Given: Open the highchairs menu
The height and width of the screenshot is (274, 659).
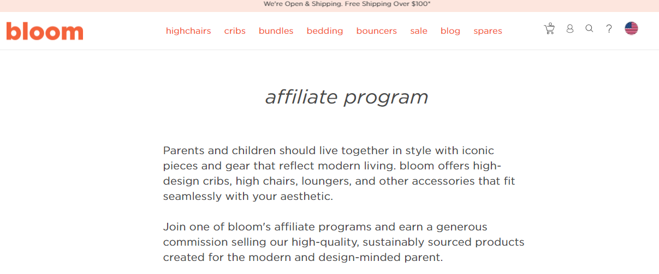Looking at the screenshot, I should point(188,31).
